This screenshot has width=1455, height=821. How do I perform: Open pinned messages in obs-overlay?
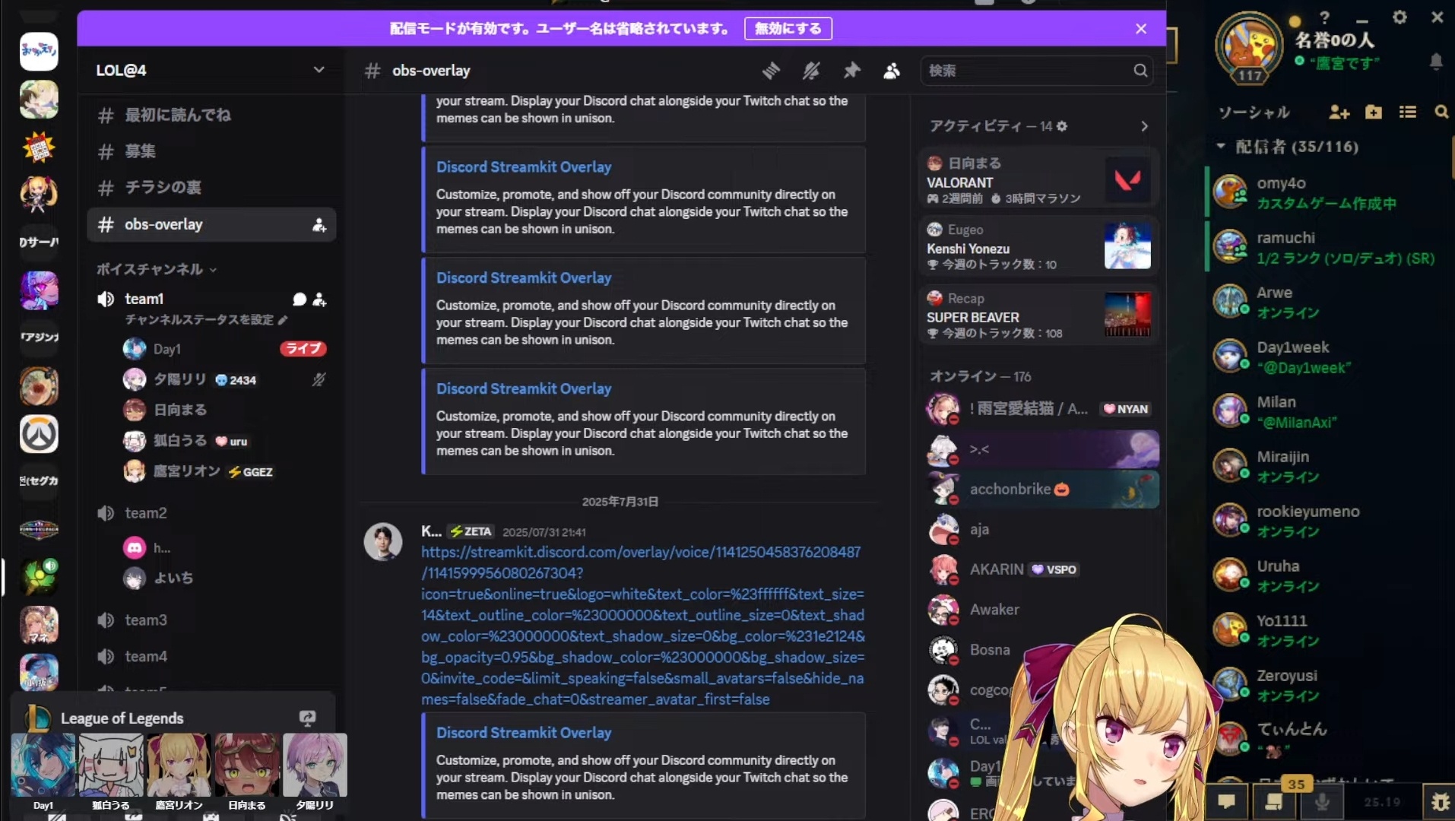pos(851,71)
